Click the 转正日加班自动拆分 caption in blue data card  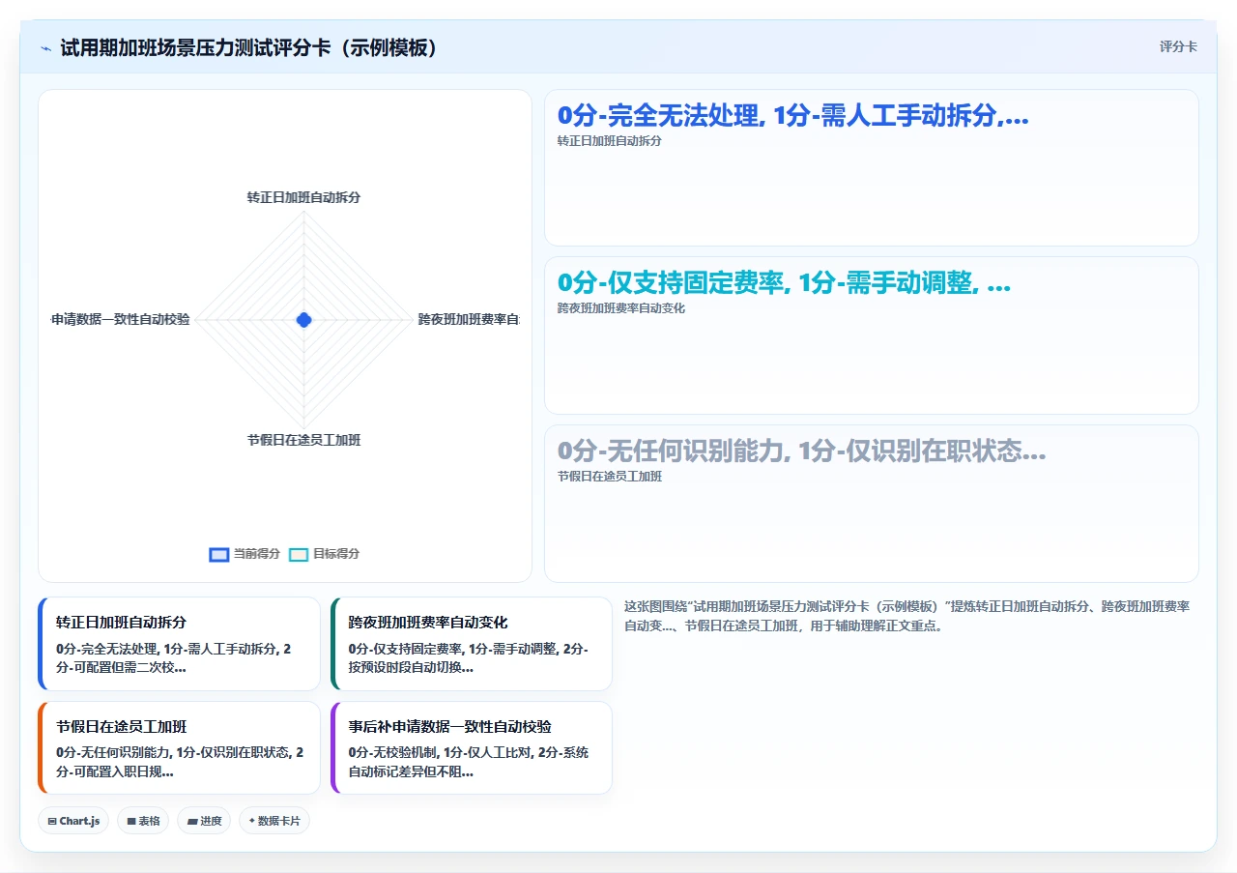[x=610, y=141]
